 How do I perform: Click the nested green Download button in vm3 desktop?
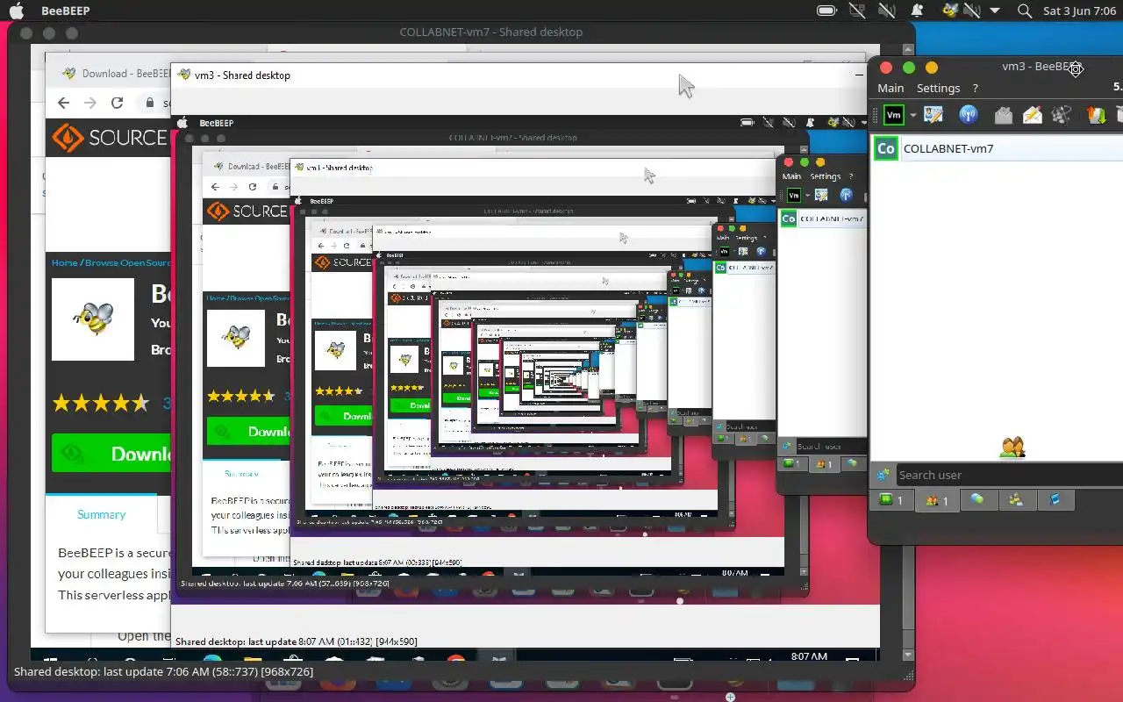(x=249, y=431)
